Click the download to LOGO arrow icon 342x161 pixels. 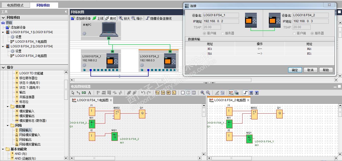(251, 93)
